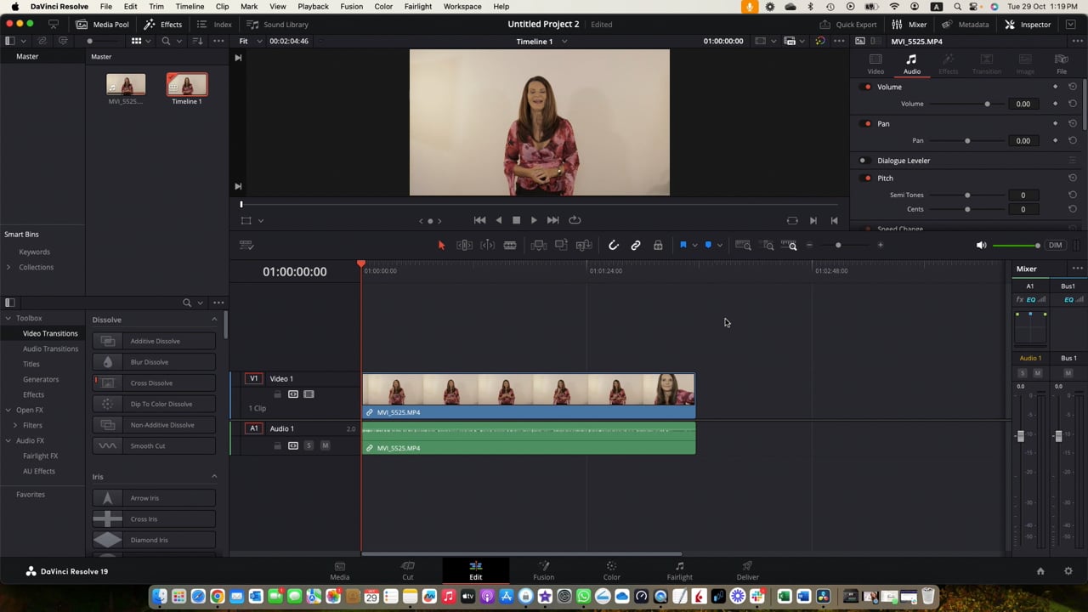1088x612 pixels.
Task: Switch to the Color page
Action: 611,569
